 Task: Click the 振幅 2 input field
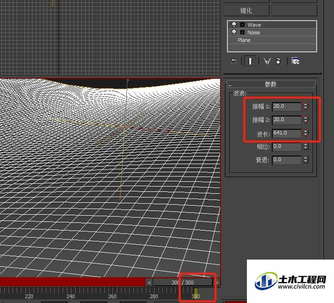pyautogui.click(x=287, y=120)
